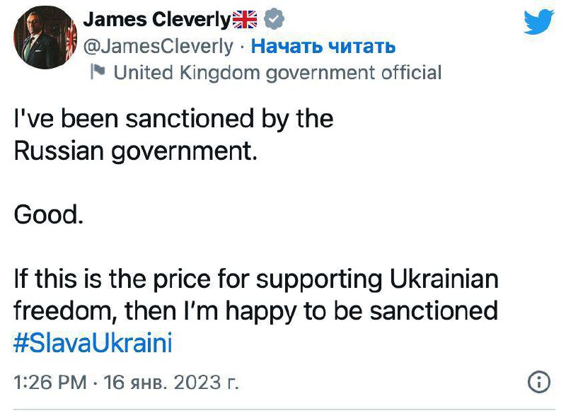Click the 16 янв. 2023 г. date
The height and width of the screenshot is (418, 566).
(x=171, y=383)
